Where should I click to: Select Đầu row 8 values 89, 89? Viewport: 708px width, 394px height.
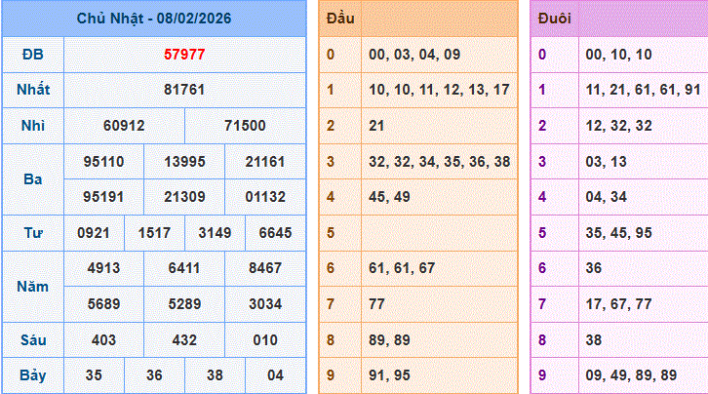389,339
